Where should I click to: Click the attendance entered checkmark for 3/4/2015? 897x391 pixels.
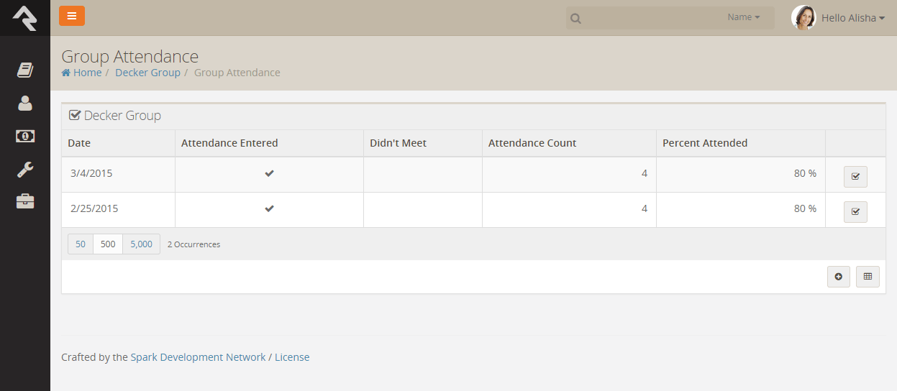click(269, 173)
